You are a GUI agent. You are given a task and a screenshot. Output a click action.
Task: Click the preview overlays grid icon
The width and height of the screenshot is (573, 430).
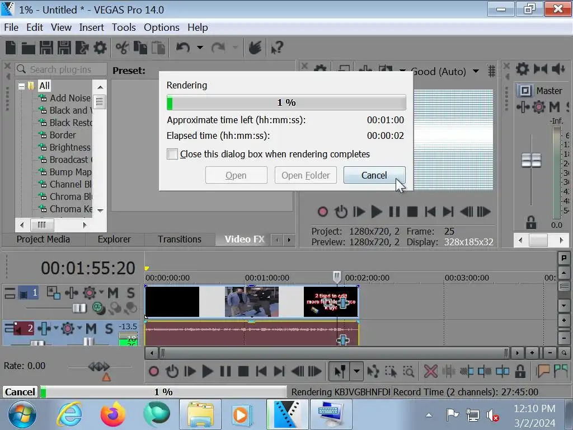pyautogui.click(x=492, y=71)
